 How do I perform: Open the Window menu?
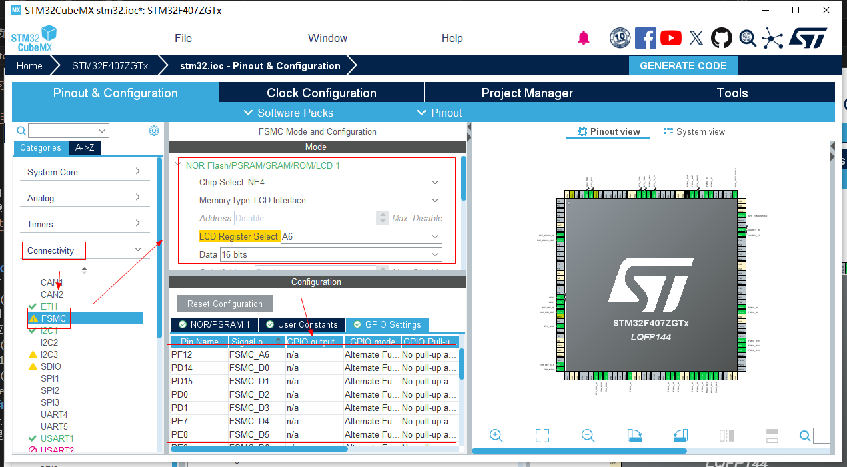(x=327, y=38)
